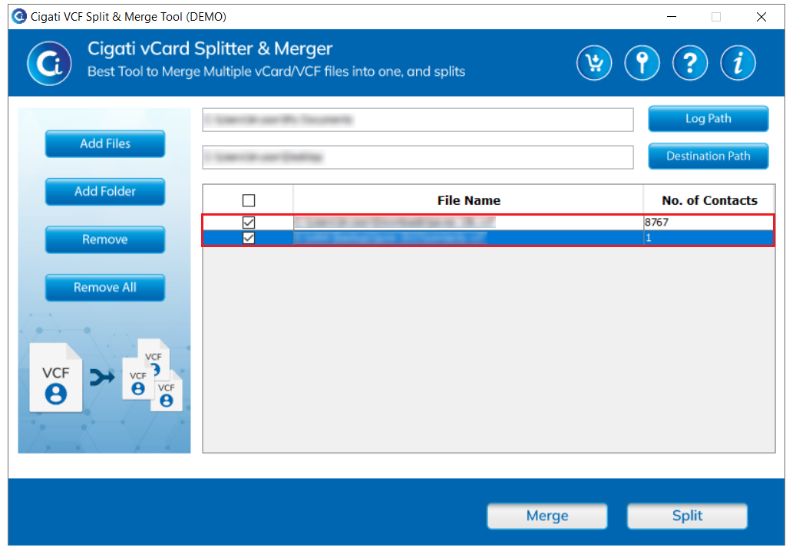Image resolution: width=796 pixels, height=554 pixels.
Task: Minimize the Cigati window
Action: [x=672, y=17]
